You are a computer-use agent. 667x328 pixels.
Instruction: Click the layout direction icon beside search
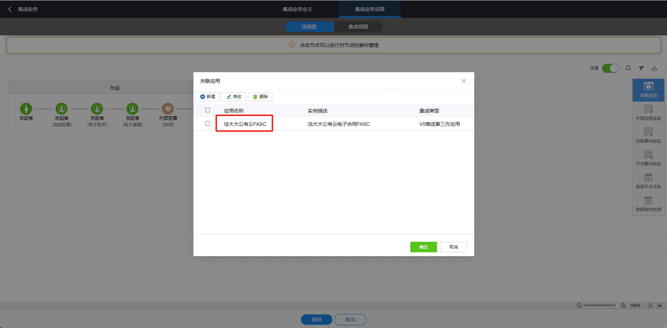[641, 68]
